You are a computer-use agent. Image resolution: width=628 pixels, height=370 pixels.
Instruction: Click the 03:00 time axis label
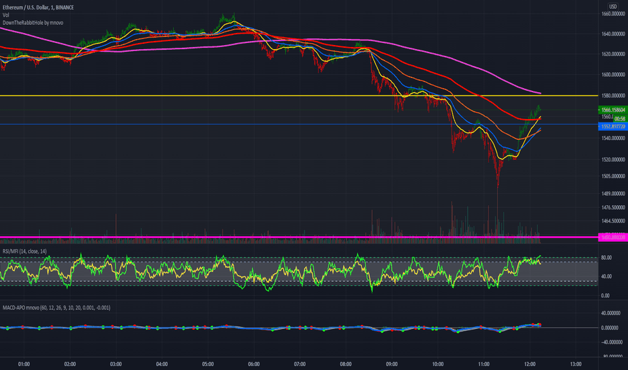(116, 364)
